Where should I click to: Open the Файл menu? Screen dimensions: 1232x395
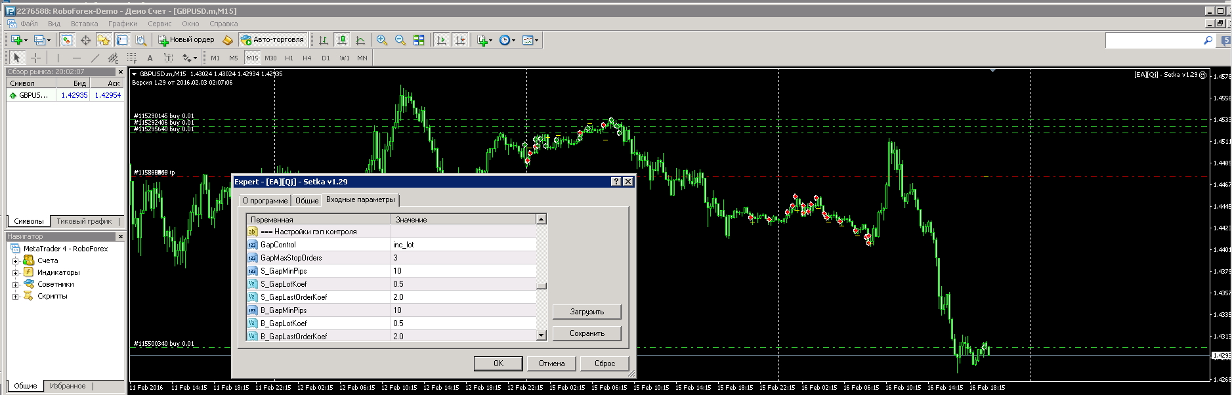point(29,24)
